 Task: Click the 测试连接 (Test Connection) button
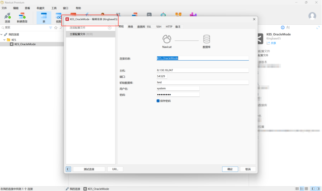tap(89, 169)
